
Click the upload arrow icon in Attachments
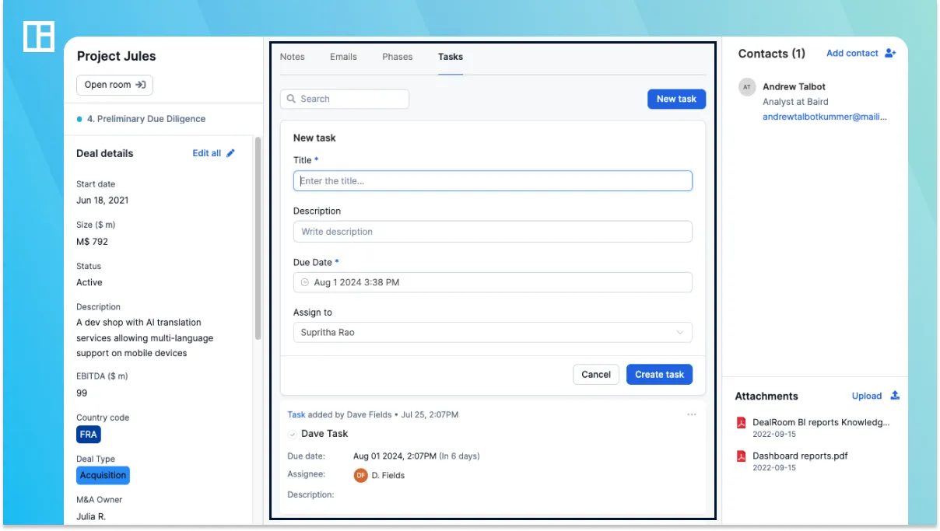[895, 396]
